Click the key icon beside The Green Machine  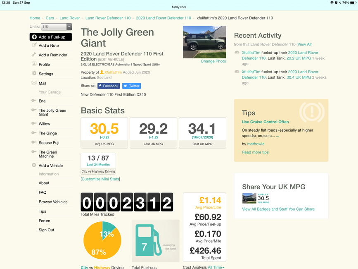pyautogui.click(x=34, y=151)
